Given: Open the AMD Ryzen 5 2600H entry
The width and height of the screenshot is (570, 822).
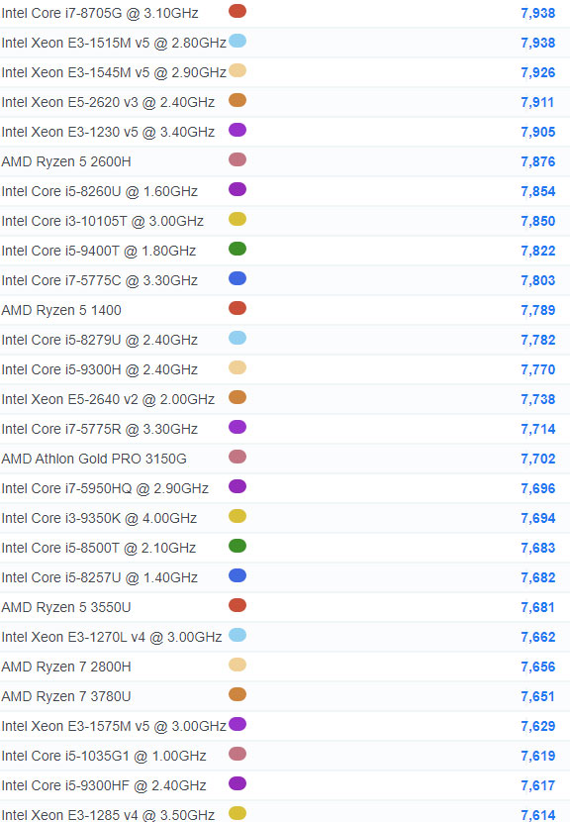Looking at the screenshot, I should (x=66, y=161).
